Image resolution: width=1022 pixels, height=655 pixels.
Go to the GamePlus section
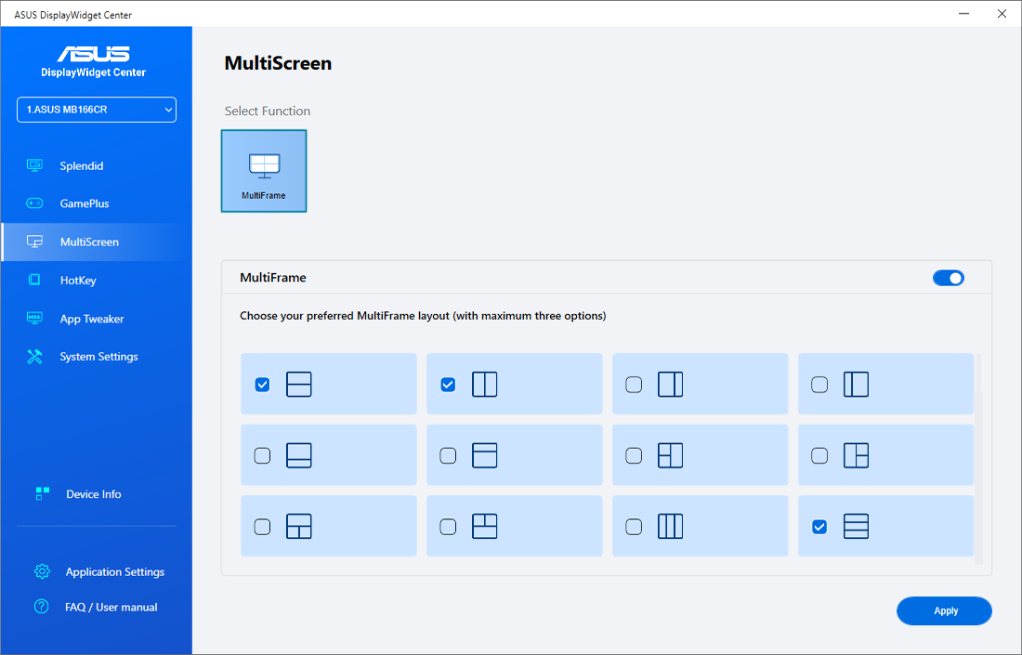[x=97, y=203]
